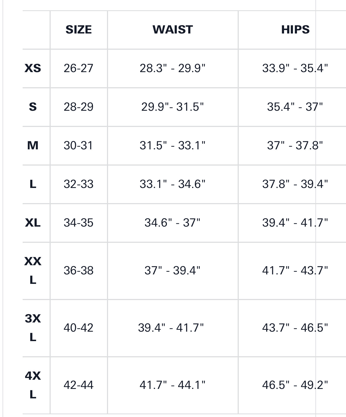Click the 42-44 size cell
The width and height of the screenshot is (346, 417).
pyautogui.click(x=78, y=385)
